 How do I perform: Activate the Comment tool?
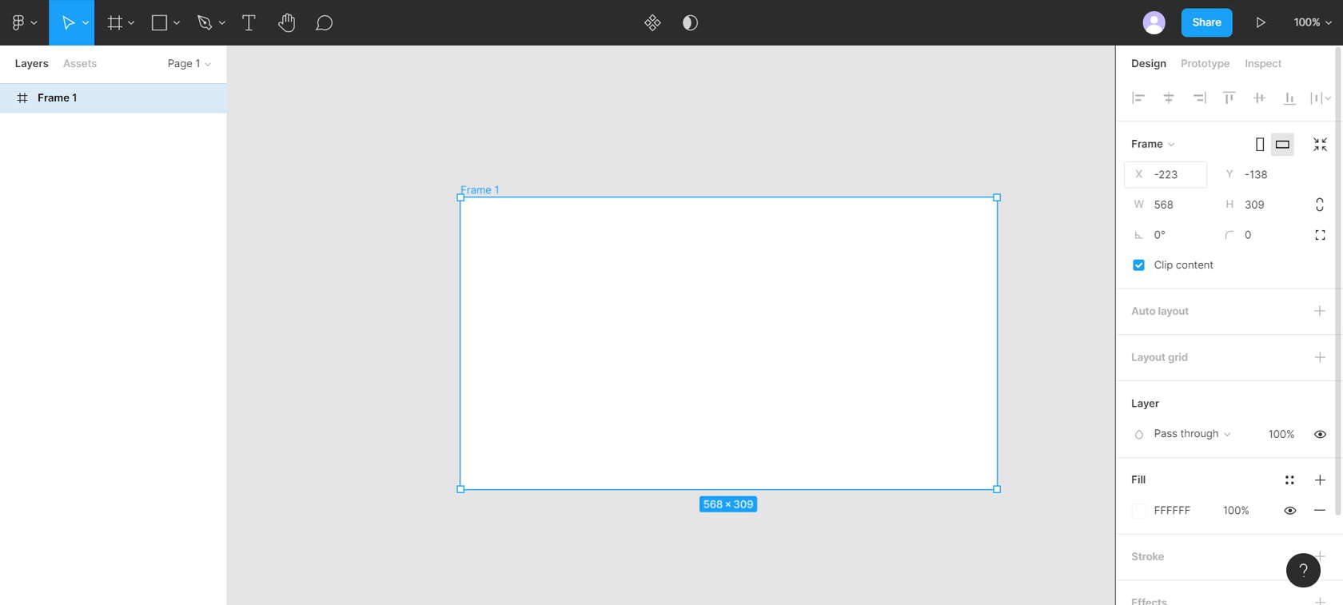[324, 23]
